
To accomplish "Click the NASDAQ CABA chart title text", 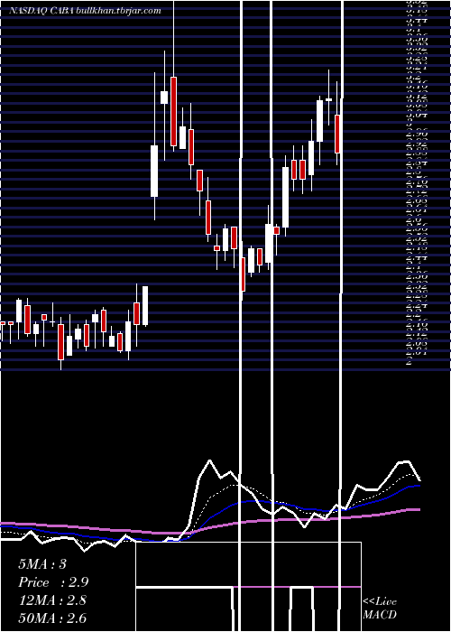I will coord(85,11).
